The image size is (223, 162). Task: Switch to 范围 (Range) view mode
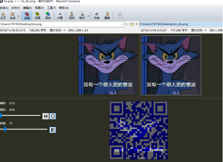tap(37, 16)
